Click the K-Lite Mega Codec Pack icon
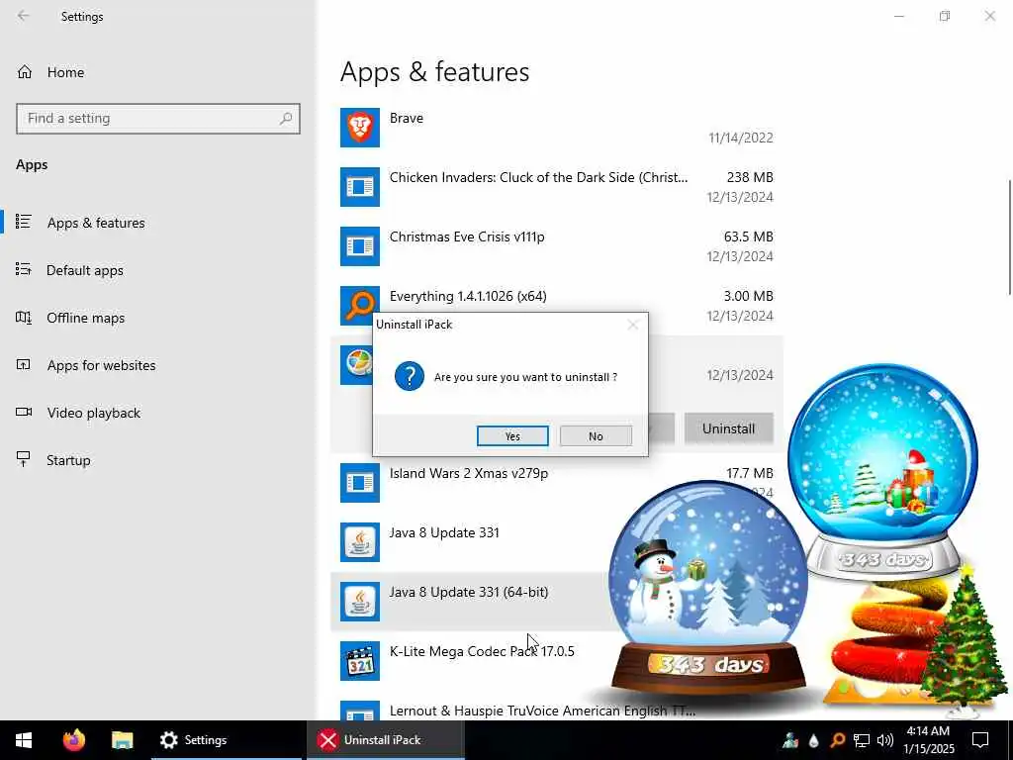 coord(360,661)
